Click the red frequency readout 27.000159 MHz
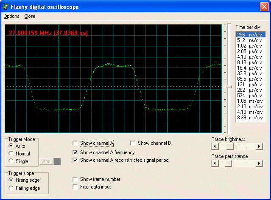Image resolution: width=271 pixels, height=200 pixels. [48, 33]
